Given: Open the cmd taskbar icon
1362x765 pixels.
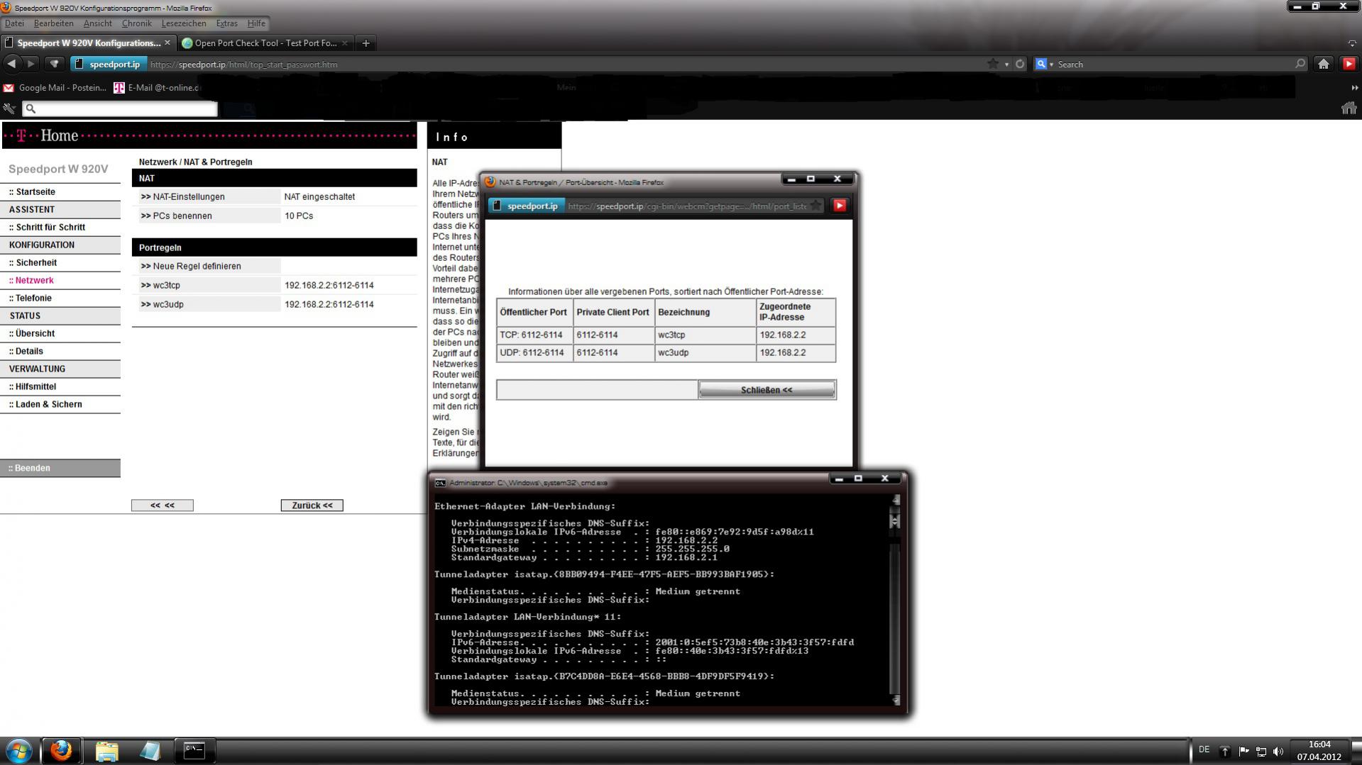Looking at the screenshot, I should tap(194, 751).
